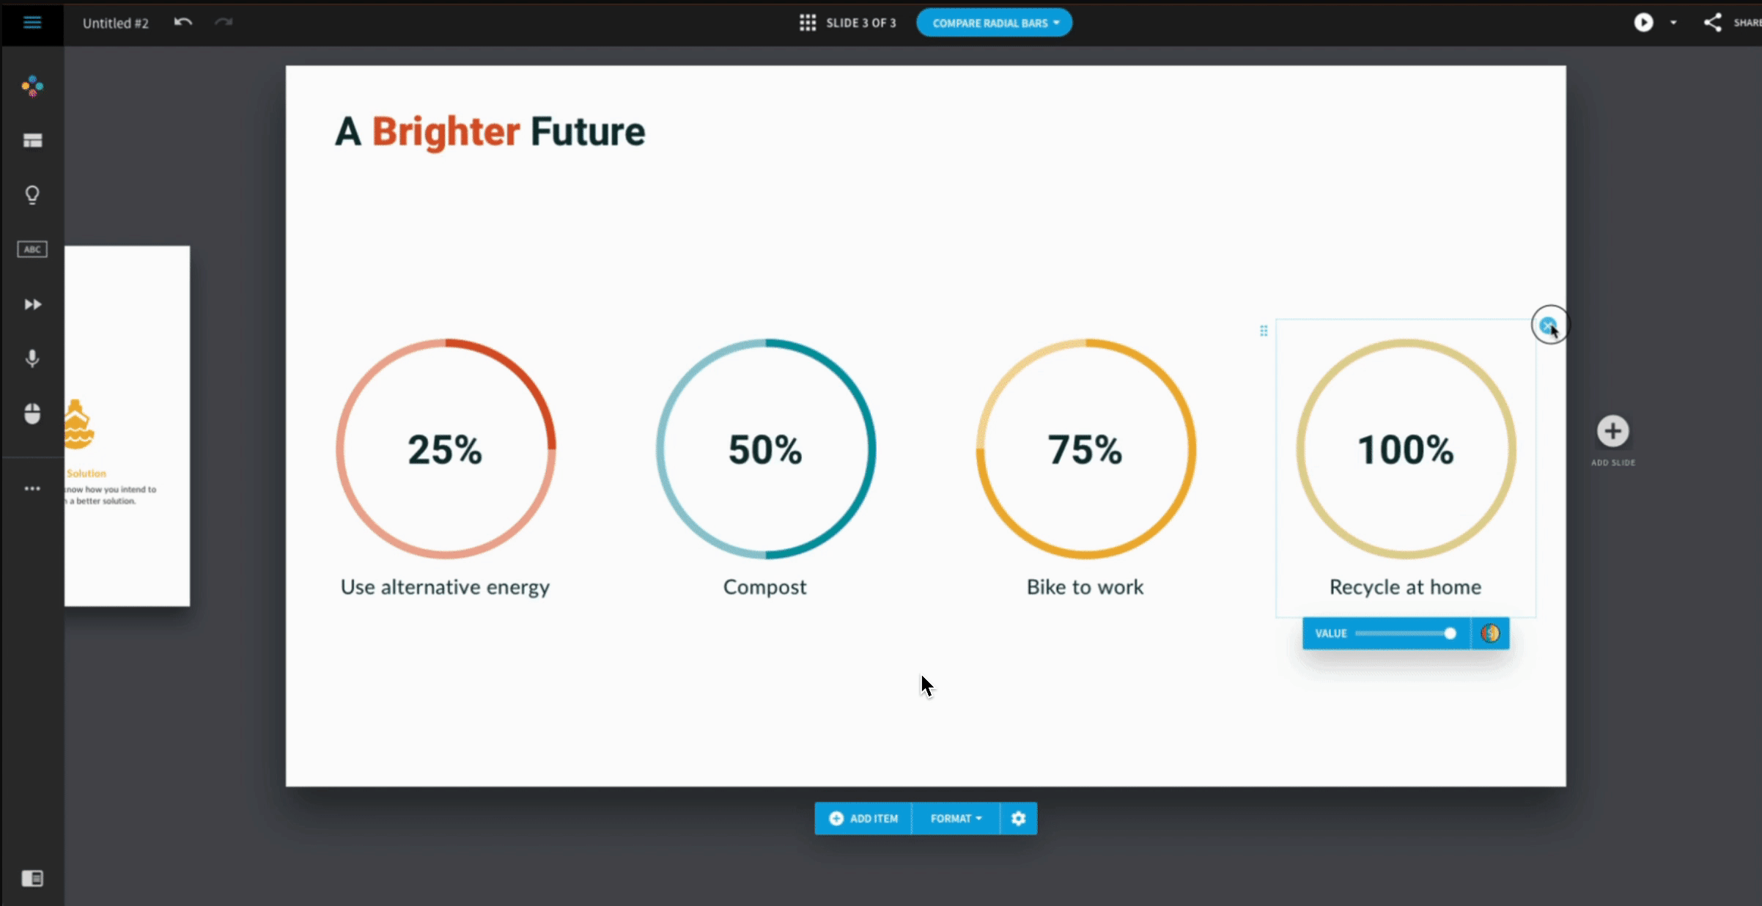Click the hamburger menu icon
The height and width of the screenshot is (906, 1762).
tap(32, 22)
